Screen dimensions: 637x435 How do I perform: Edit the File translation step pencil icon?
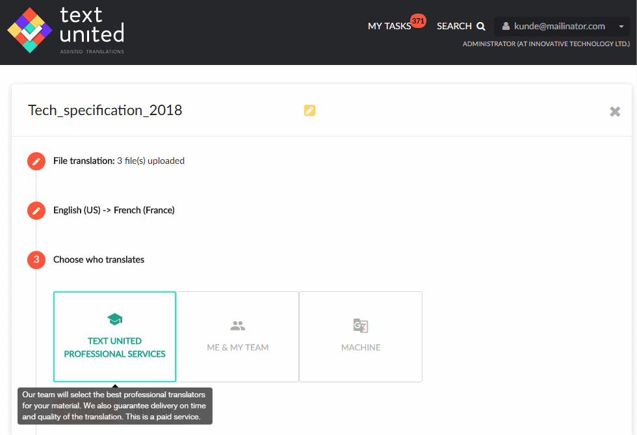36,161
